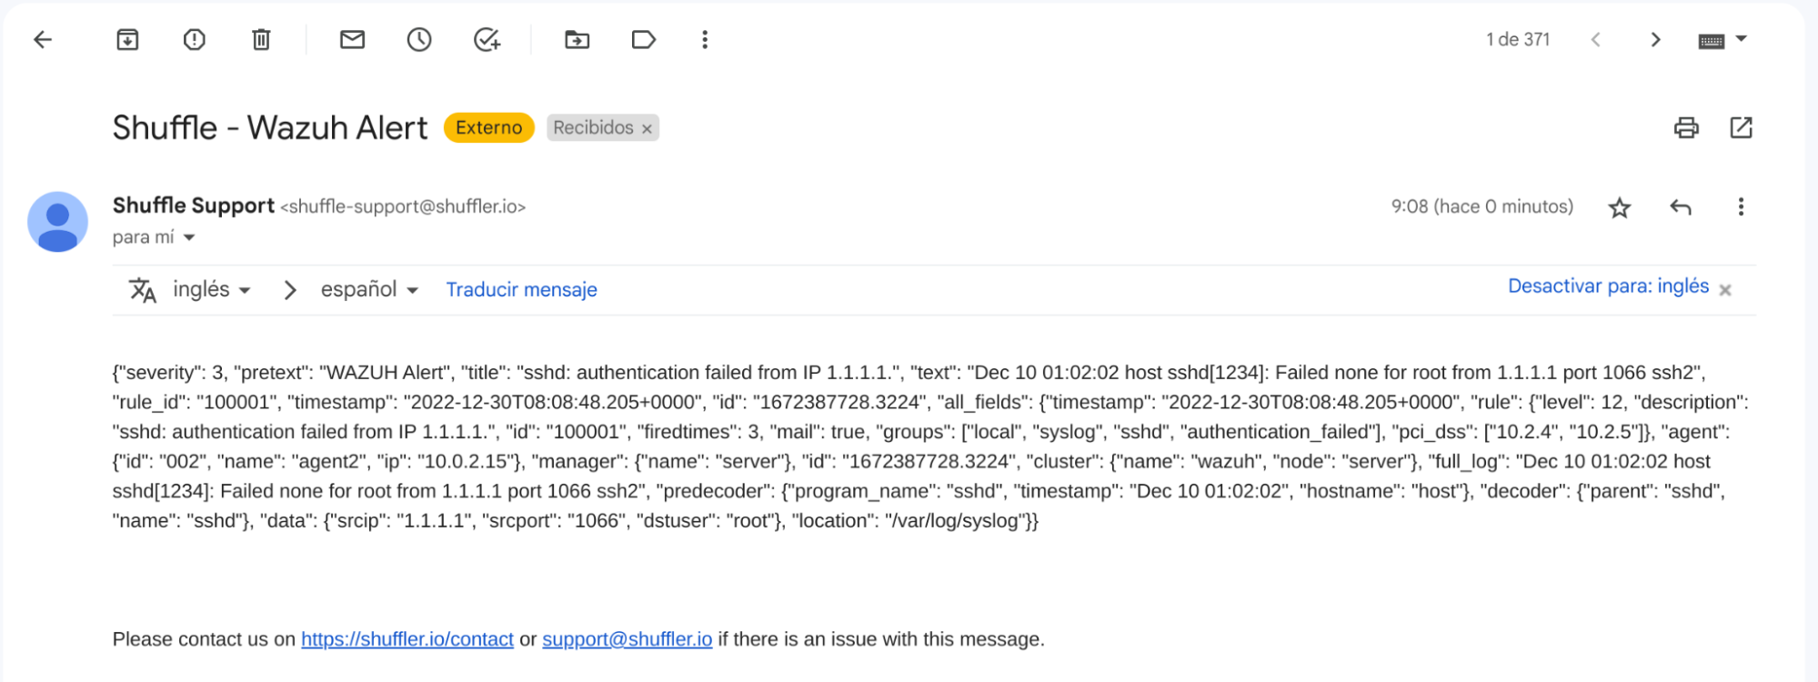The image size is (1818, 682).
Task: Open the shuffler.io/contact link
Action: click(x=407, y=639)
